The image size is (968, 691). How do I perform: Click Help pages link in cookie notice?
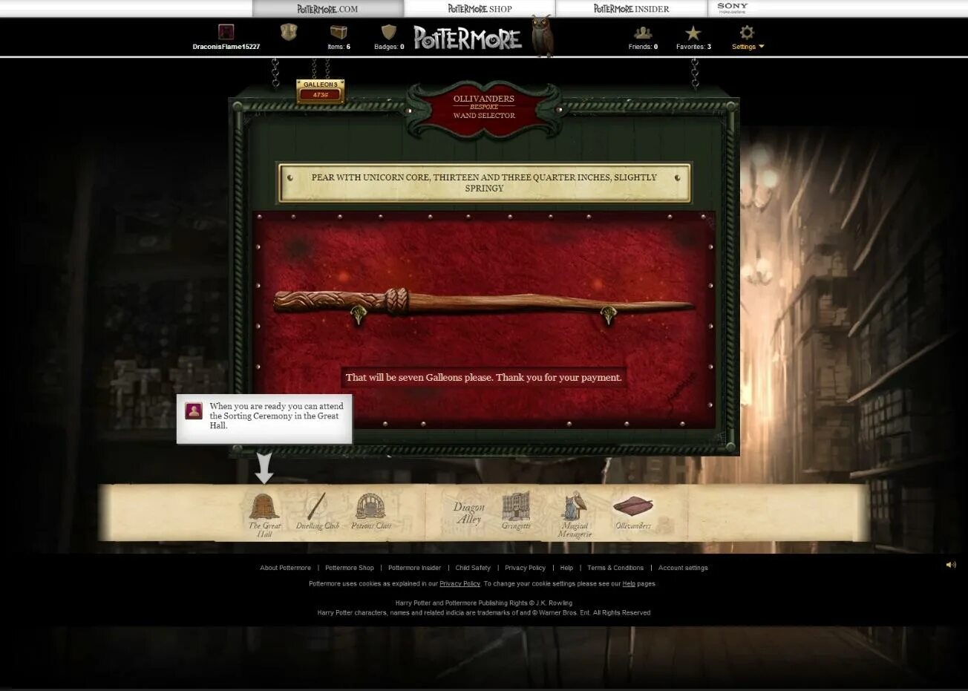[x=629, y=584]
